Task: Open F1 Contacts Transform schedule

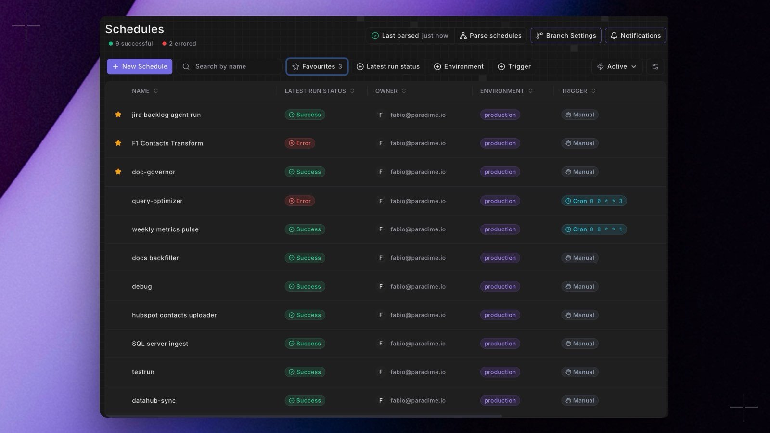Action: [x=167, y=143]
